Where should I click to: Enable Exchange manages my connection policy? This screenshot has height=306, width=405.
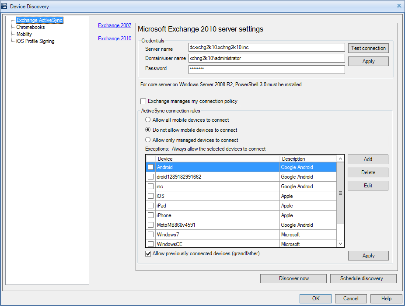coord(143,101)
